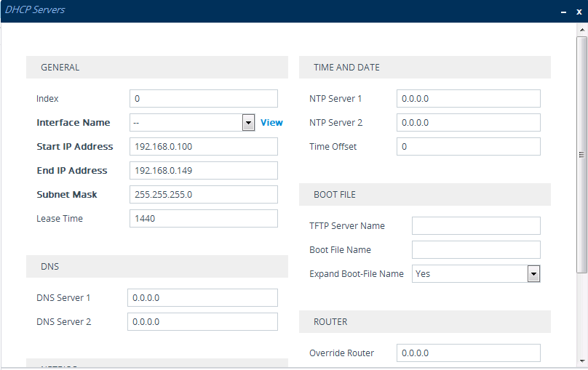Click the Start IP Address field

pos(204,147)
